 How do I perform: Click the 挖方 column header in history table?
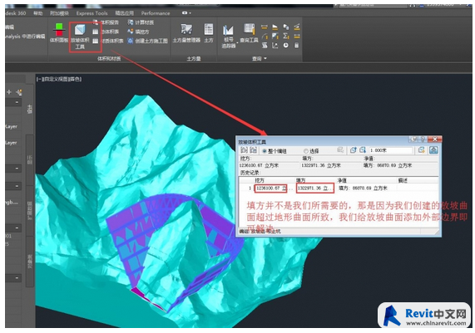[x=260, y=180]
